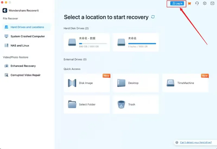217x149 pixels.
Task: Click New badge on Disk Image
Action: pyautogui.click(x=106, y=76)
